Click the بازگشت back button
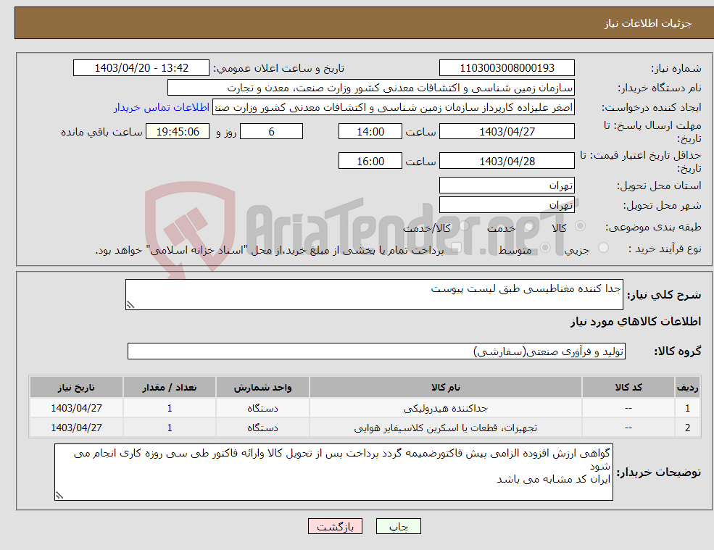714x550 pixels. [335, 526]
